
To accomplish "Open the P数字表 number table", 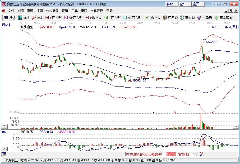I will pos(93,18).
